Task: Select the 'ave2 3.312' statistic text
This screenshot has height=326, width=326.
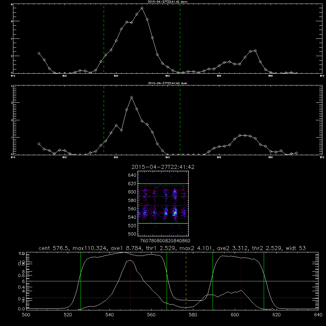Action: point(232,248)
